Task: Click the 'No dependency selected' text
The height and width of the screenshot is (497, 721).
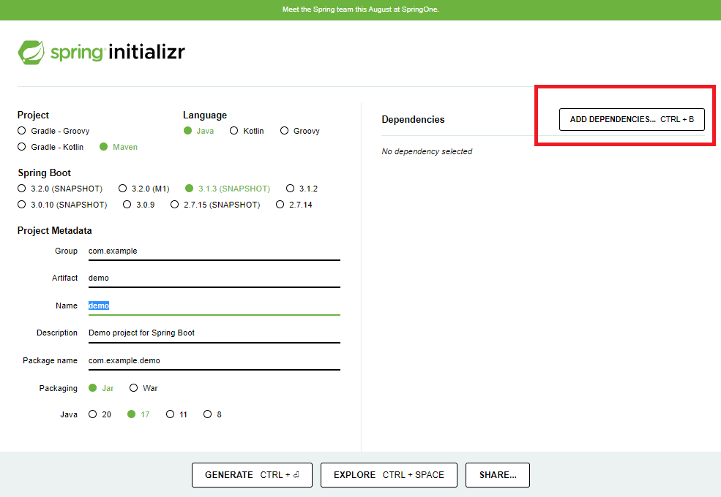Action: (x=427, y=151)
